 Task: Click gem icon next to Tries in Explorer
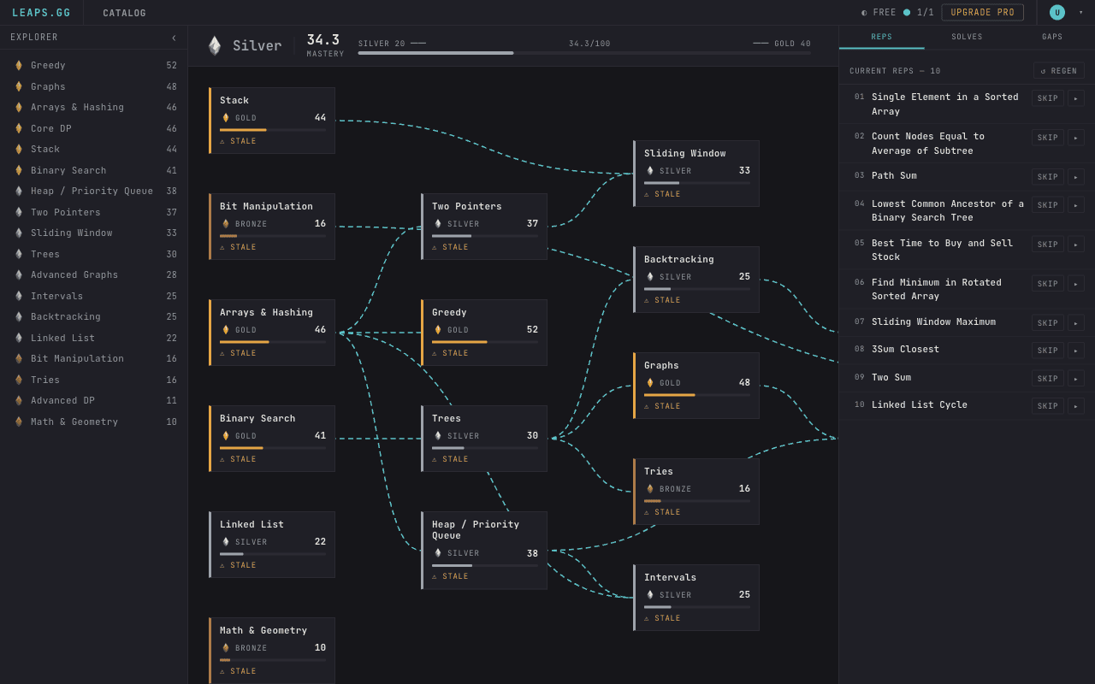19,380
